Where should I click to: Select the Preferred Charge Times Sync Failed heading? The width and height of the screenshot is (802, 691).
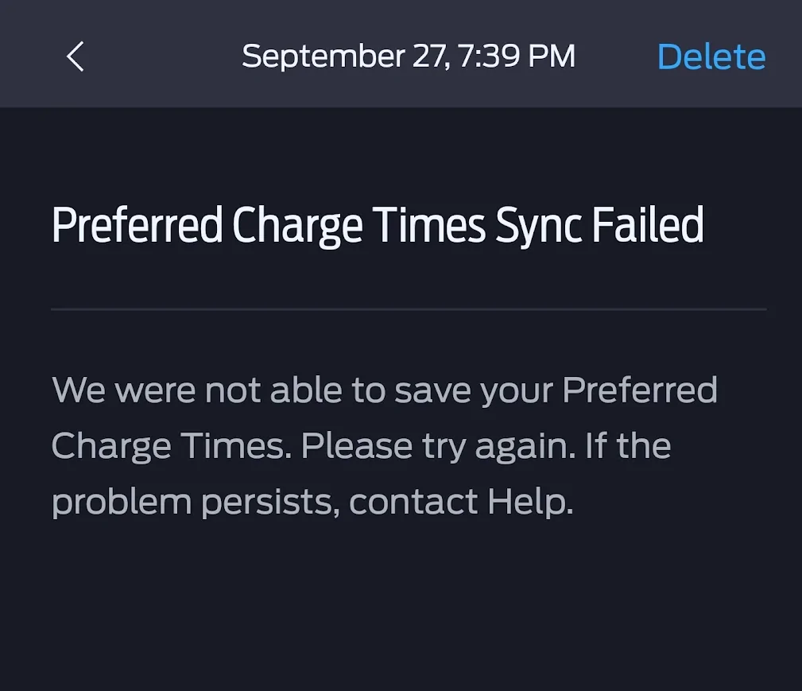tap(378, 226)
